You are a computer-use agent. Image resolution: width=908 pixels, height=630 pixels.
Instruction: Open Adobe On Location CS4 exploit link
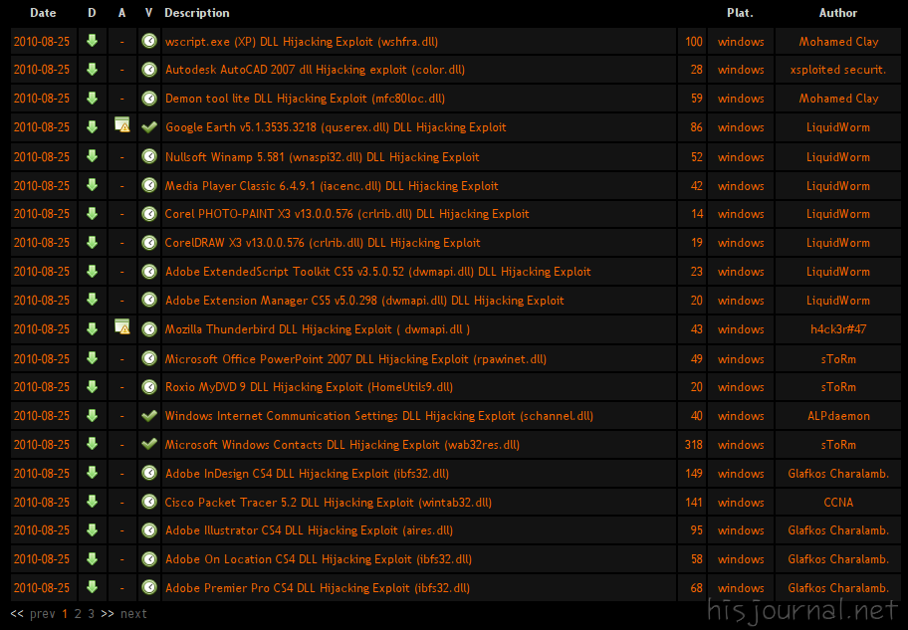point(319,559)
